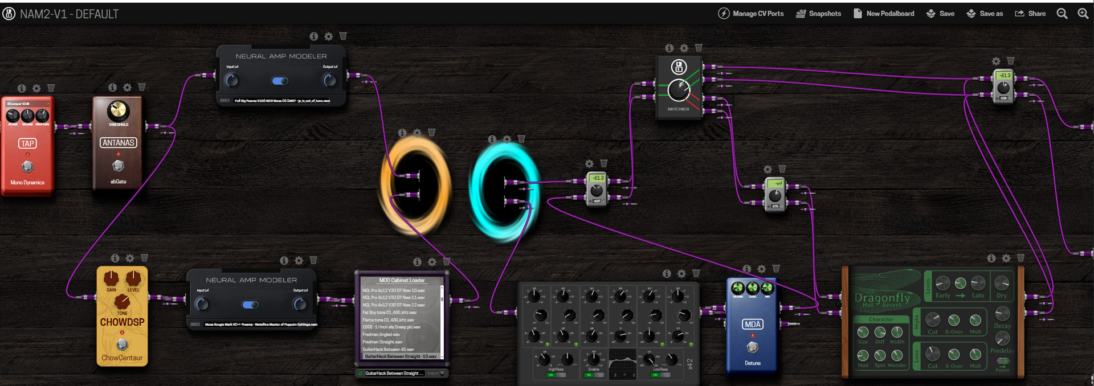Select EDGE -1 Inch ala Sneap pic.wav
This screenshot has height=386, width=1094.
click(x=401, y=327)
